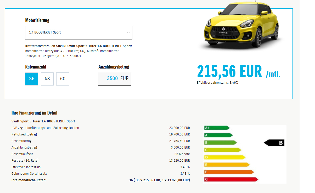Click the value 3.500,00 EUR
Screen dimensions: 315x193
click(x=181, y=147)
